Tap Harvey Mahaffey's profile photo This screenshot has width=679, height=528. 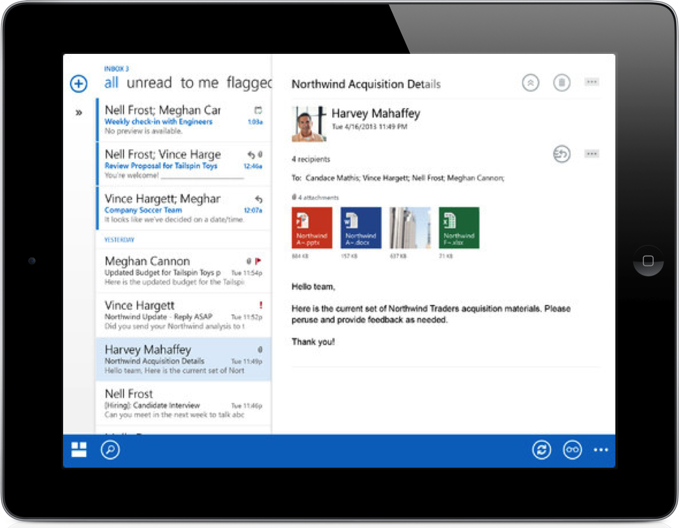[309, 124]
